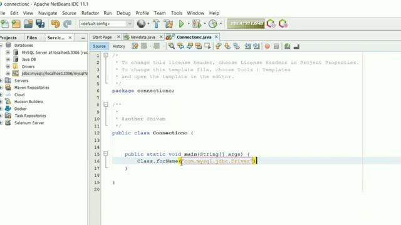Open the Tools menu
This screenshot has height=225, width=401.
click(177, 13)
